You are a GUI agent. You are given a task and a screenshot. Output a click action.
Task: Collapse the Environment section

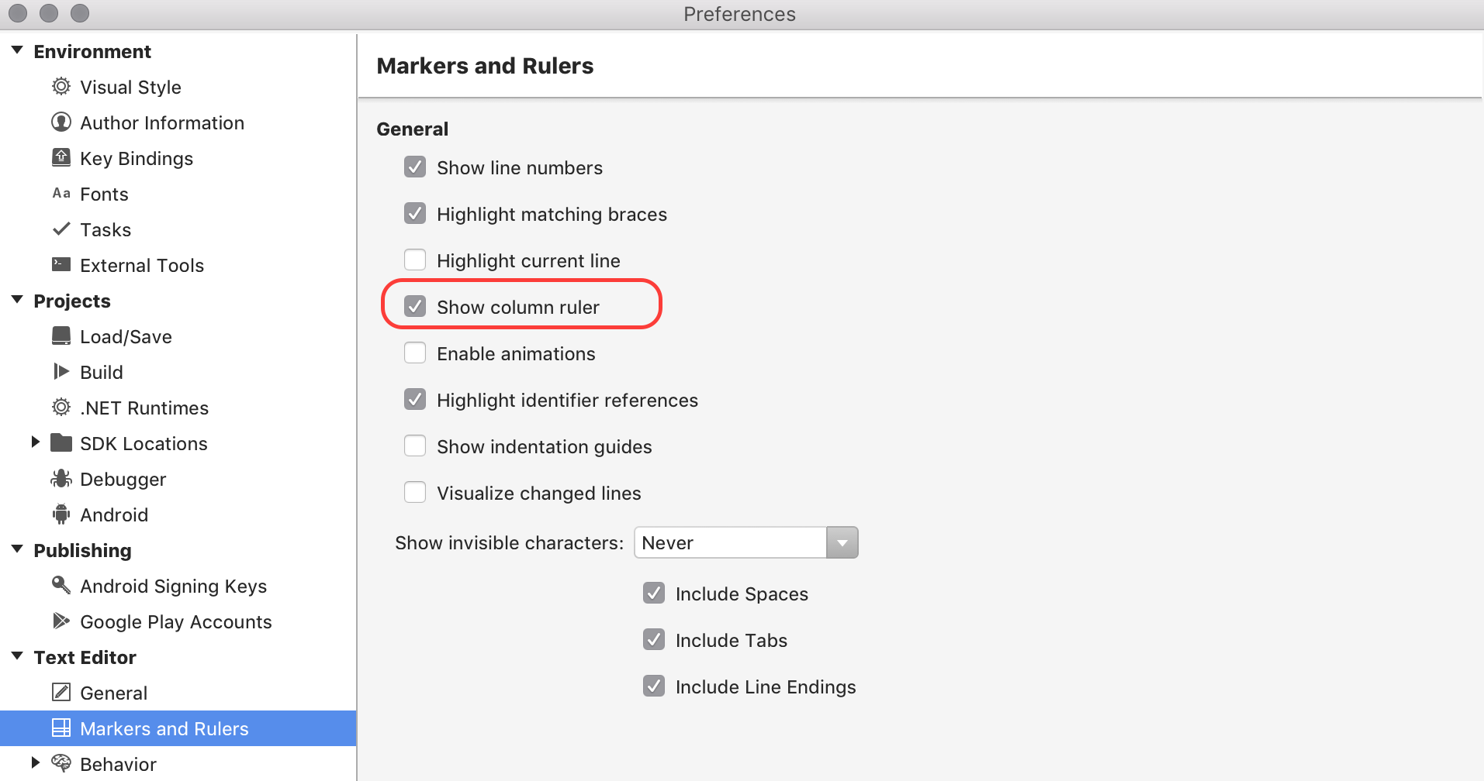pos(16,50)
